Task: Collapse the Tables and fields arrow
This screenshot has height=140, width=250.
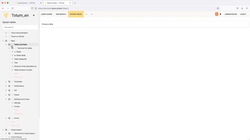Action: tap(6, 44)
